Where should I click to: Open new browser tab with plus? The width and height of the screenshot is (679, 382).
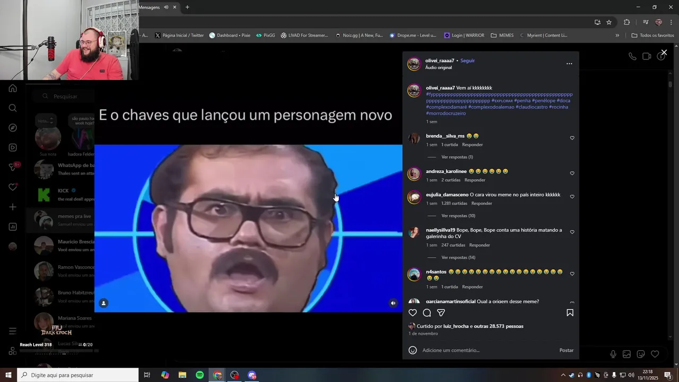(x=187, y=7)
